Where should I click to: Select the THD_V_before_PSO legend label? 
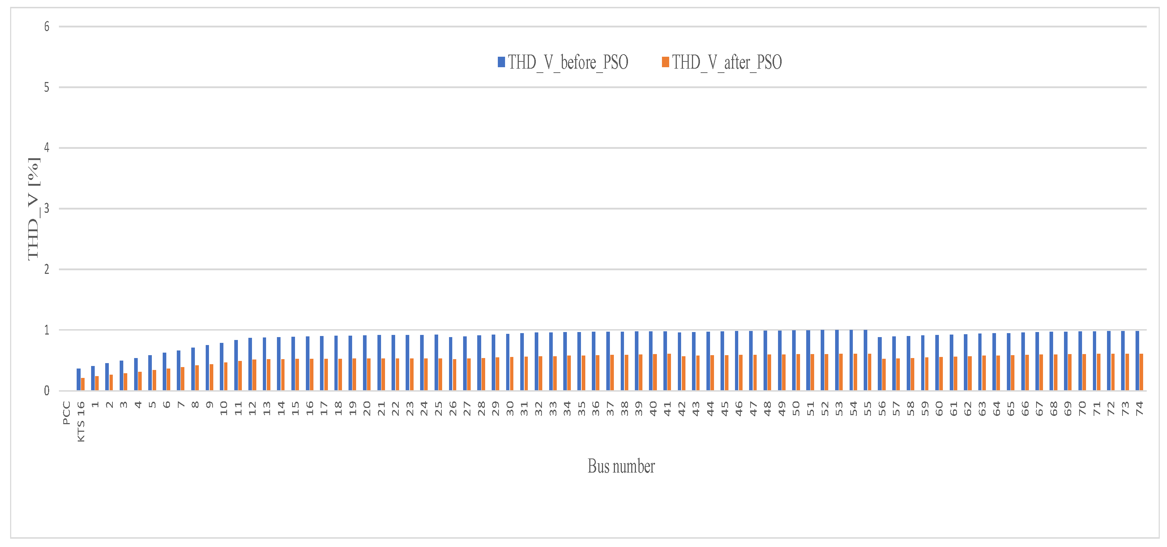click(x=568, y=62)
